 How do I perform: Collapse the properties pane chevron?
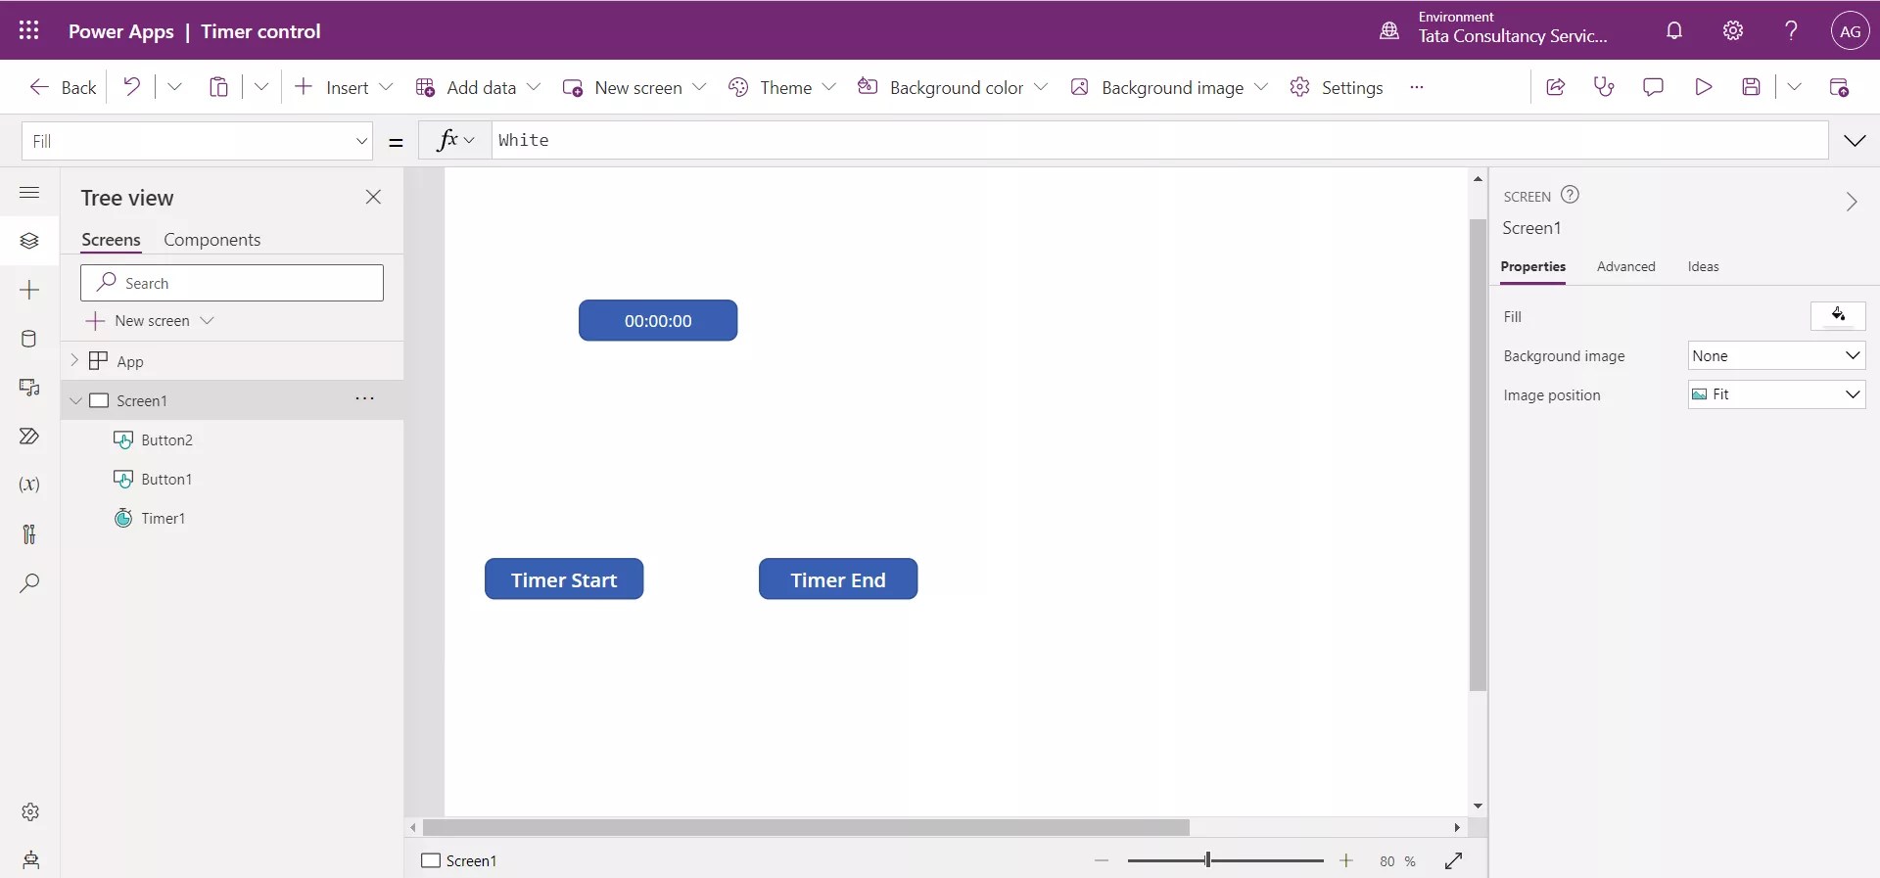tap(1851, 202)
